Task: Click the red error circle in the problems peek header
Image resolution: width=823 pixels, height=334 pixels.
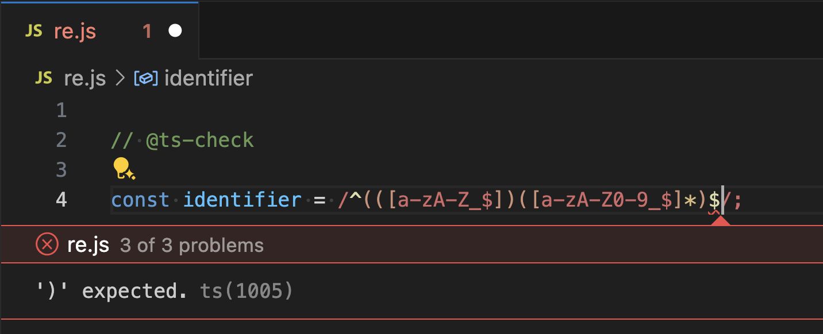Action: [47, 244]
